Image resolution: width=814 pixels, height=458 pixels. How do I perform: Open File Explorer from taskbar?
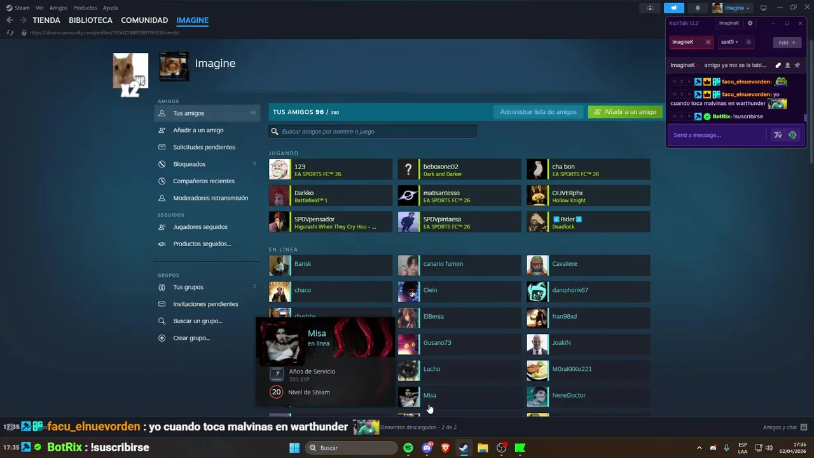[x=483, y=448]
